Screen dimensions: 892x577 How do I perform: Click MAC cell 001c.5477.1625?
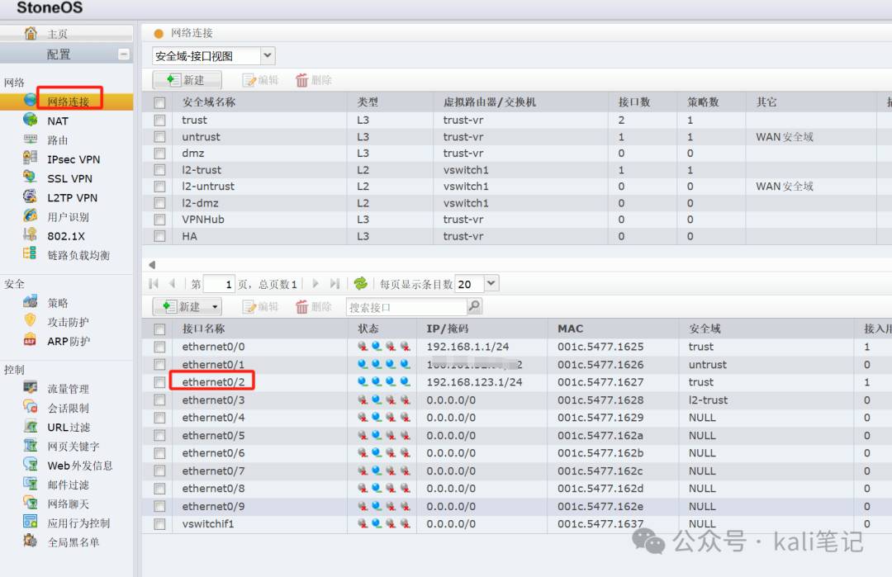coord(600,347)
